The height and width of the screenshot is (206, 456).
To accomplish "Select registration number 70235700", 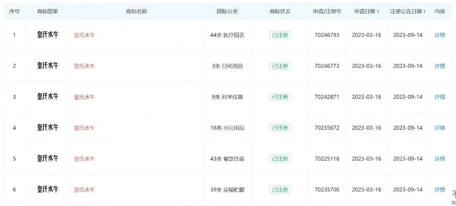I will 327,190.
